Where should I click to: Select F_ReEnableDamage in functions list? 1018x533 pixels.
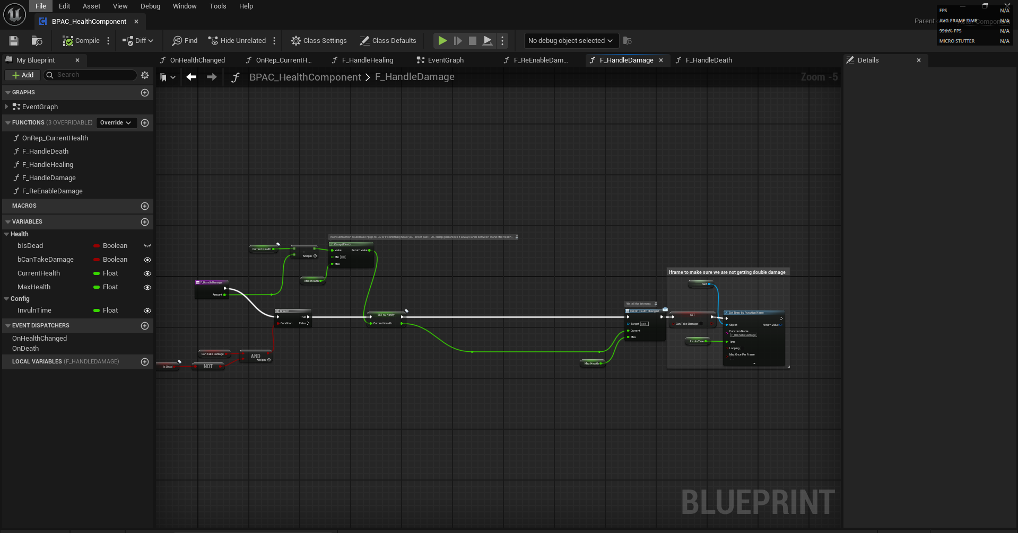(x=52, y=191)
